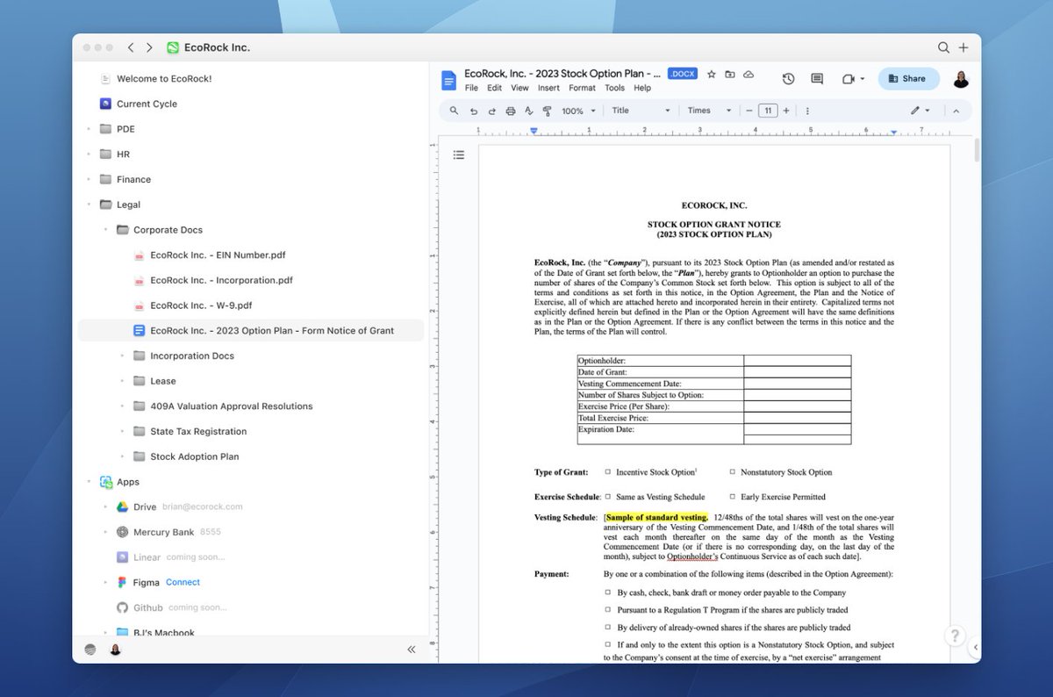The image size is (1053, 697).
Task: Expand the Finance folder arrow
Action: pyautogui.click(x=89, y=179)
